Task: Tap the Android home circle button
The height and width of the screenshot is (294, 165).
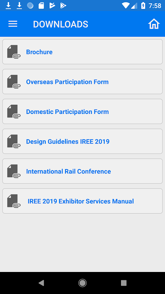Action: 82,283
